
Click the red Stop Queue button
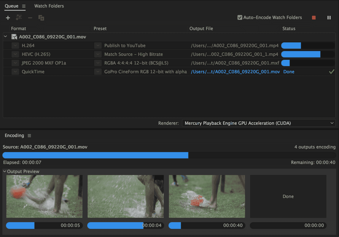click(314, 18)
